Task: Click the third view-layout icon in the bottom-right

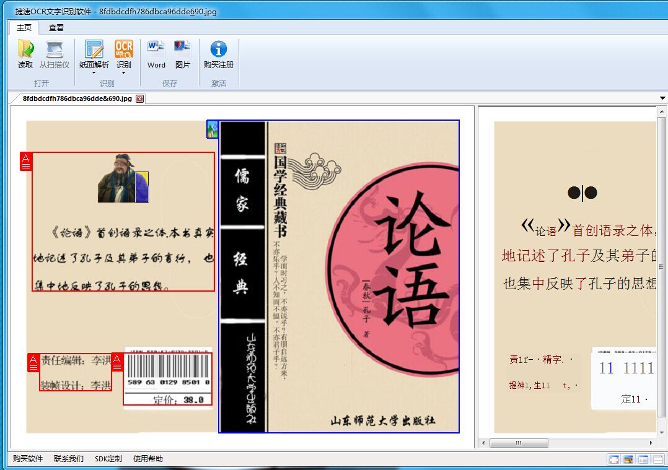Action: [643, 459]
